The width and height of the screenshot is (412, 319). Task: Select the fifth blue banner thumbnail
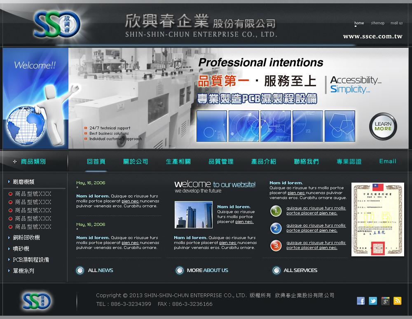coord(340,126)
